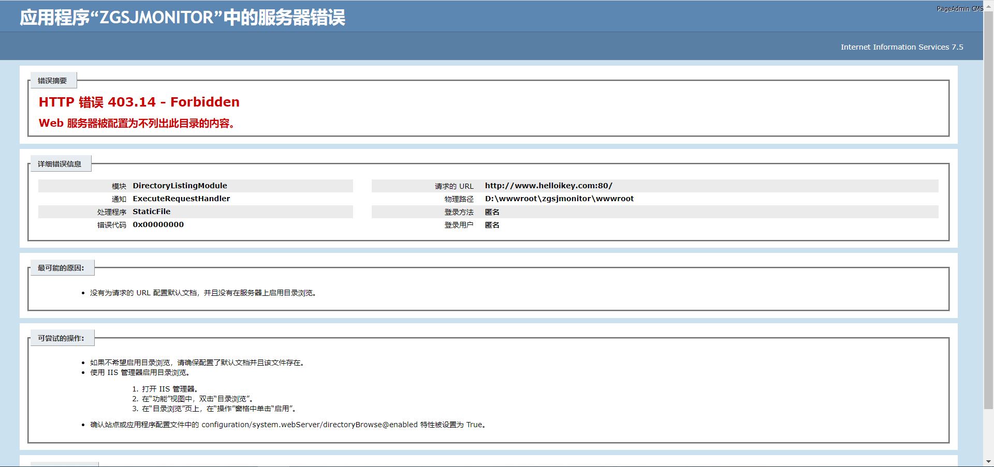
Task: Select the 详细错误信息 section label
Action: pyautogui.click(x=60, y=164)
